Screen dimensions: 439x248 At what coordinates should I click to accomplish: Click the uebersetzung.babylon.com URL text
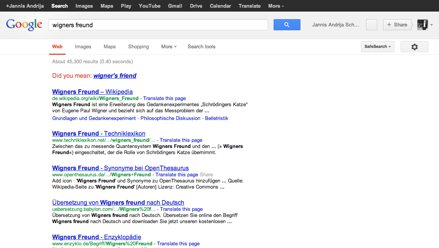pyautogui.click(x=104, y=209)
